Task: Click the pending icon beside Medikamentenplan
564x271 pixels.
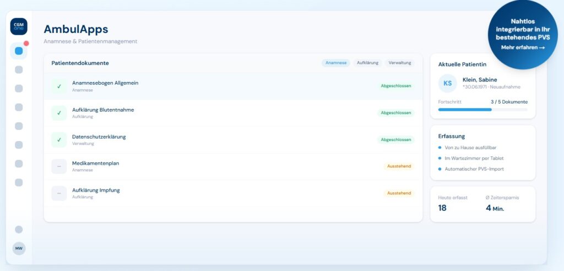Action: point(59,166)
